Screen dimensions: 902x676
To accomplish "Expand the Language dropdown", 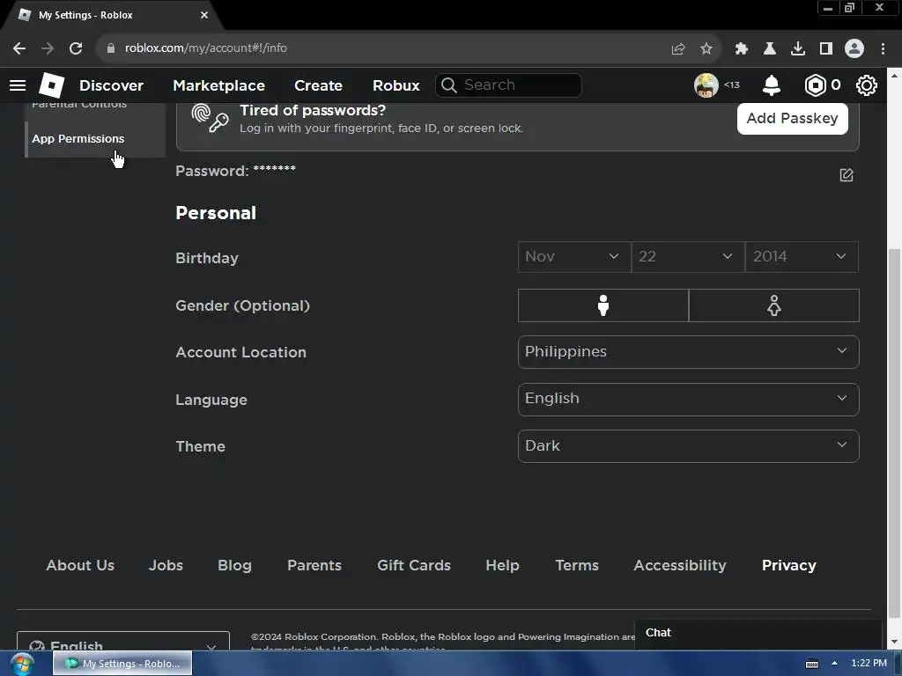I will pyautogui.click(x=688, y=399).
